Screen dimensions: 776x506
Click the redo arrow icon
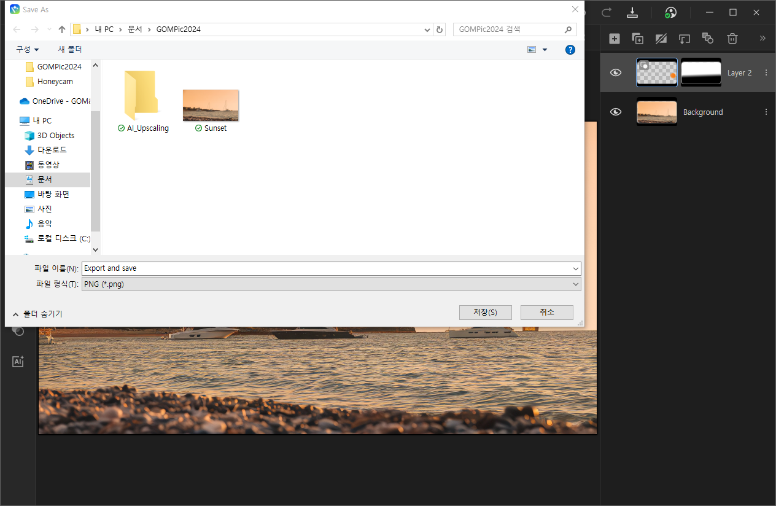[606, 12]
